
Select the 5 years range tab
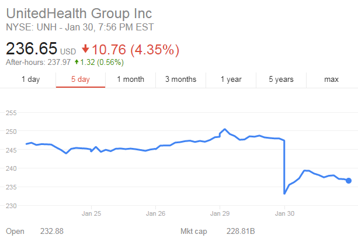point(281,80)
